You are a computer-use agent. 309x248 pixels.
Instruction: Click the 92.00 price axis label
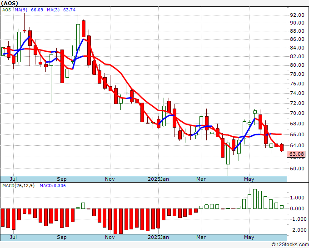click(x=297, y=15)
